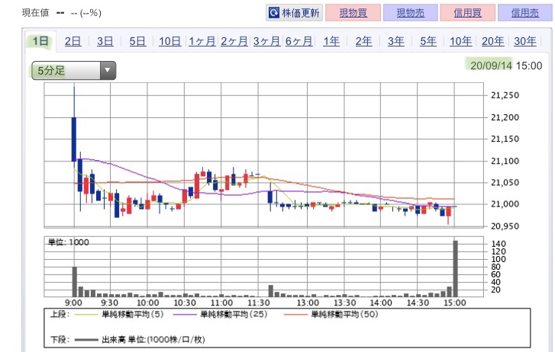Open the 信用売 margin sell button

click(x=525, y=13)
